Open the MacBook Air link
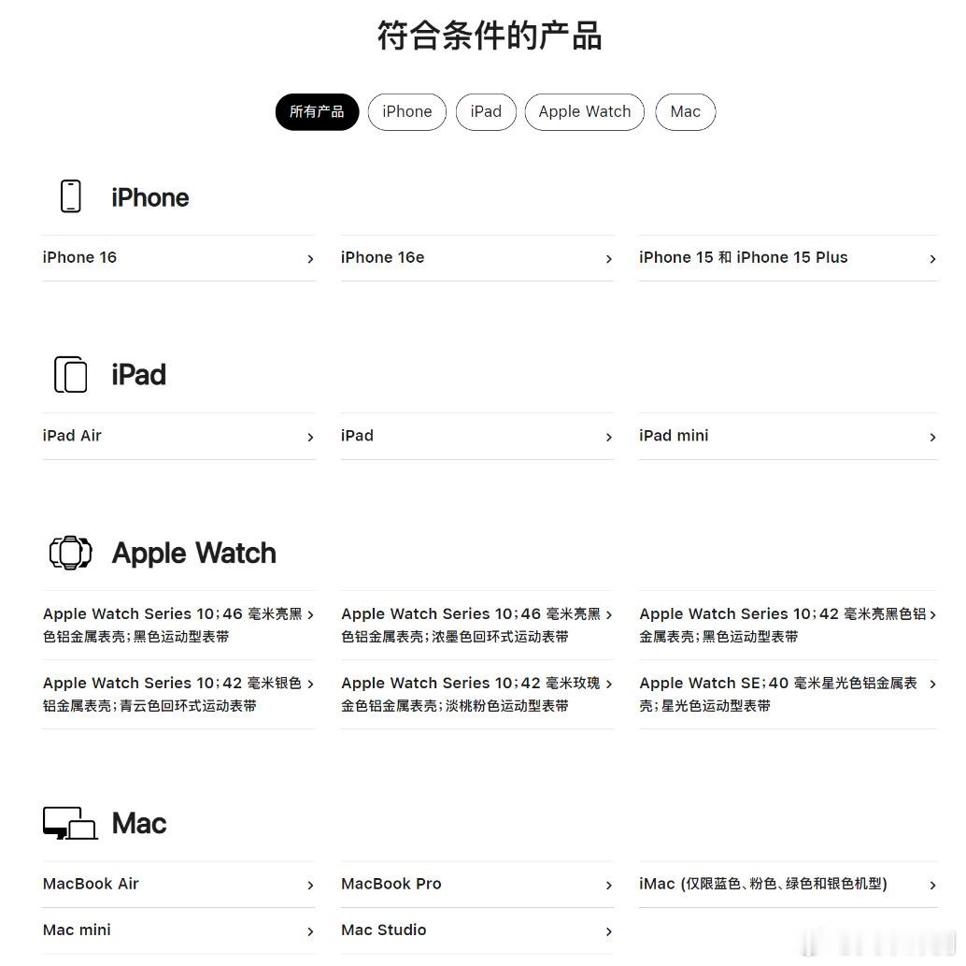The height and width of the screenshot is (966, 966). pyautogui.click(x=178, y=884)
